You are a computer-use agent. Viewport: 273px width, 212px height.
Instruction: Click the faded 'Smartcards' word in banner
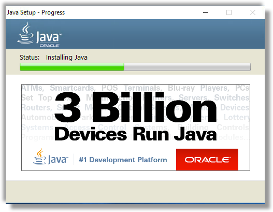point(73,88)
